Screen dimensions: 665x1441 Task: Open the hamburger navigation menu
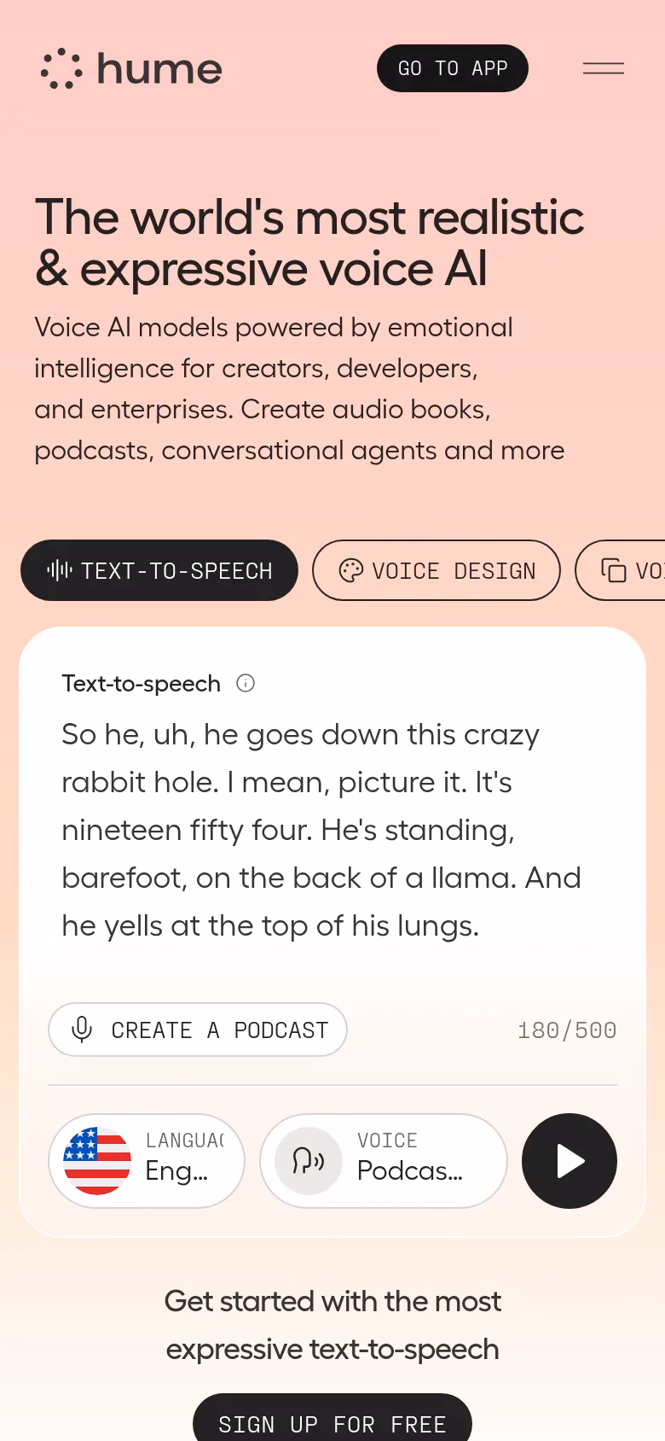[603, 68]
